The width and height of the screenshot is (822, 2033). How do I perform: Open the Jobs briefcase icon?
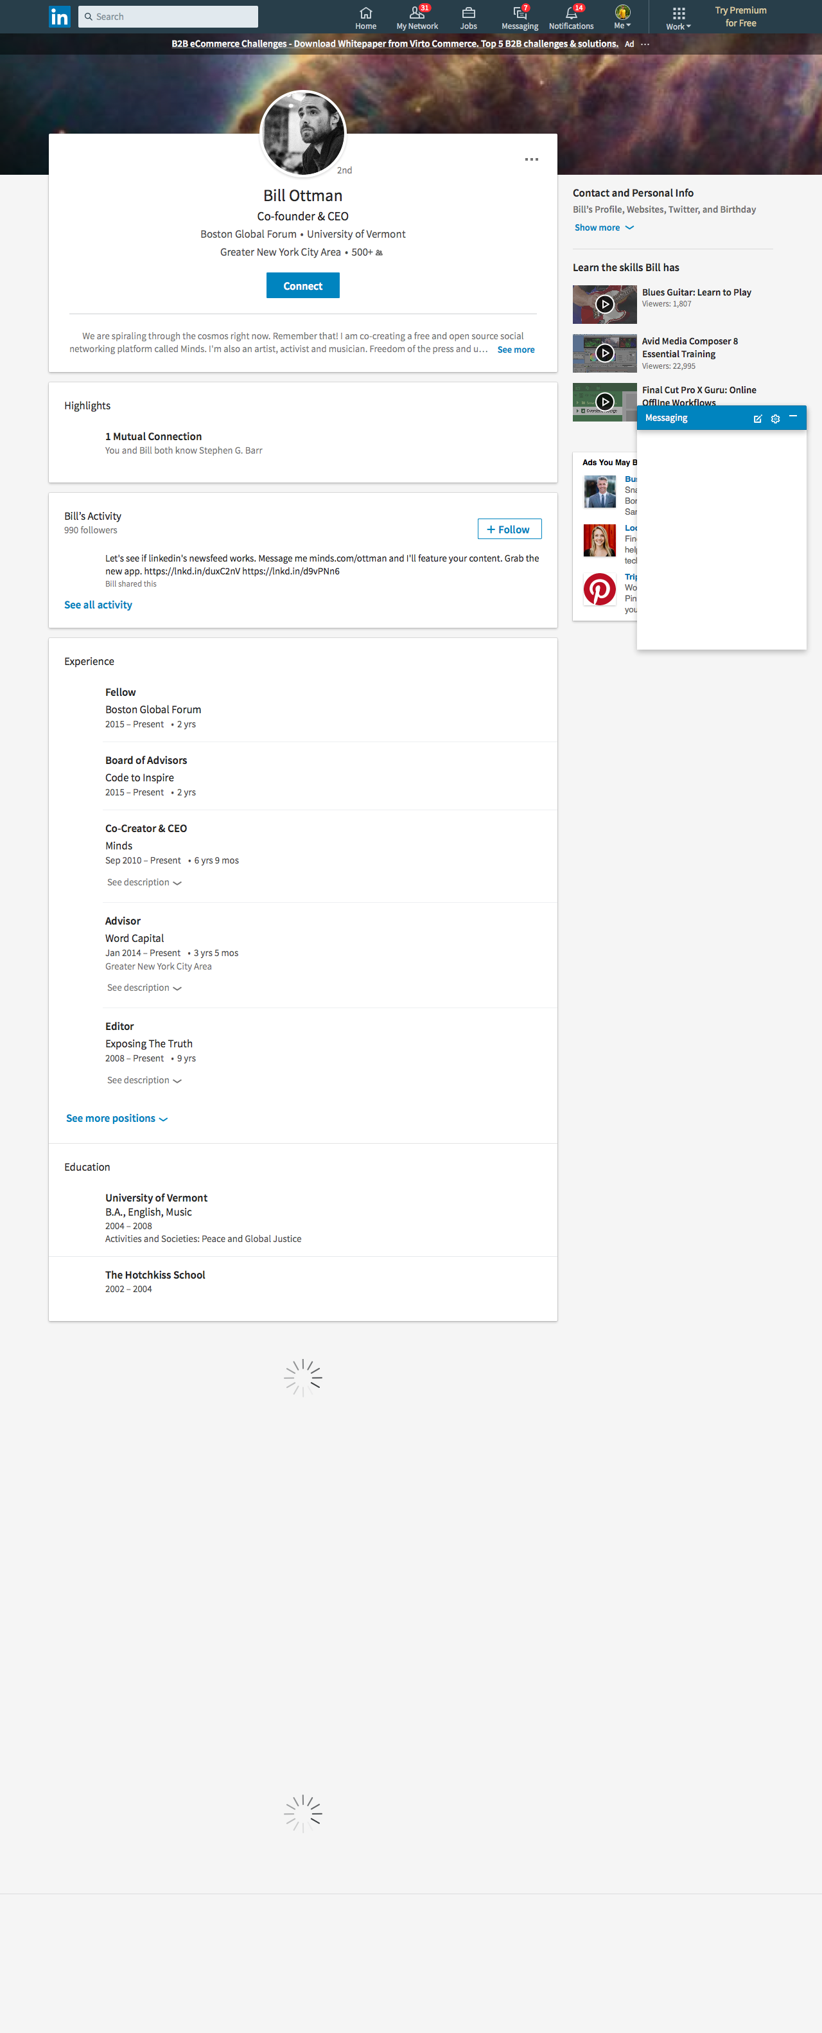pyautogui.click(x=469, y=13)
